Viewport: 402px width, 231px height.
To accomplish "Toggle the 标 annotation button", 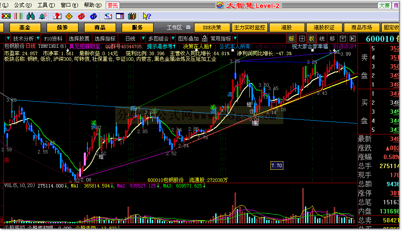I will [292, 39].
